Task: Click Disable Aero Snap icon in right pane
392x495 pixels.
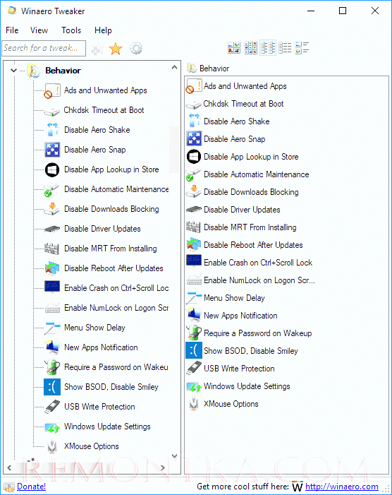Action: coord(194,139)
